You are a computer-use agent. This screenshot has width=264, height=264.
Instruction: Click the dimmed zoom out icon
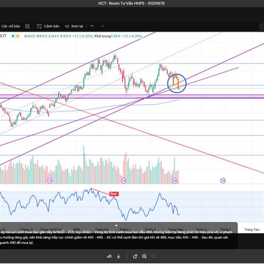click(153, 256)
